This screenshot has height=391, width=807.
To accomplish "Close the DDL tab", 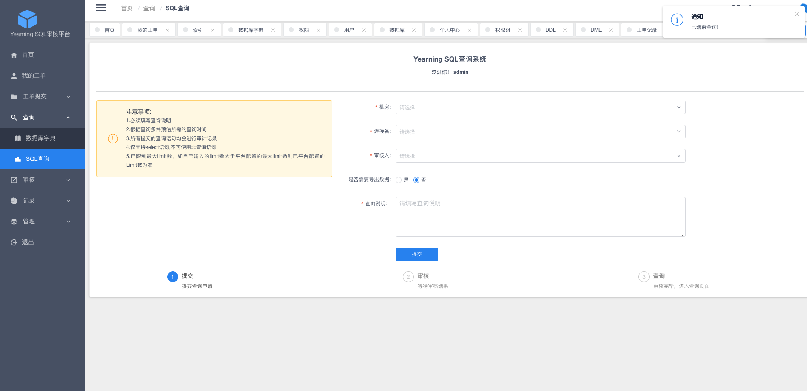I will [565, 30].
